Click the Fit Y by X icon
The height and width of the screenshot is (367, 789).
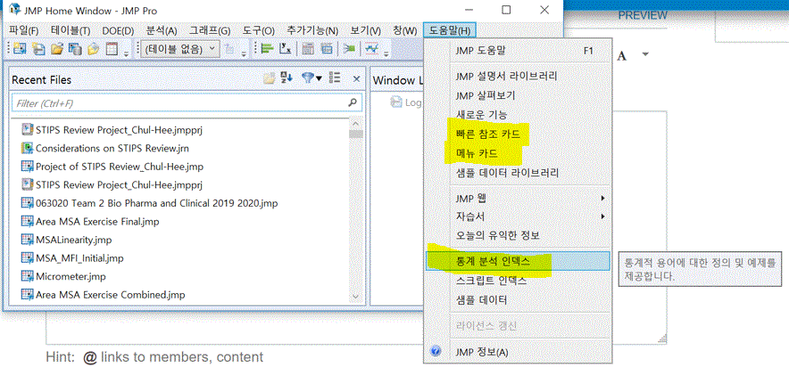pyautogui.click(x=286, y=49)
